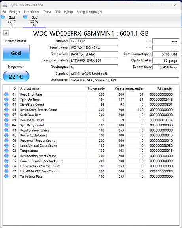This screenshot has height=228, width=182.
Task: Open the Hjælp menu
Action: [68, 12]
